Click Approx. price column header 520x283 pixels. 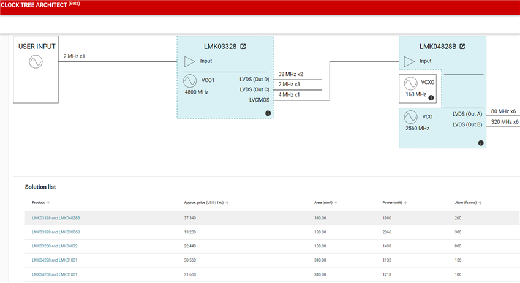tap(203, 202)
